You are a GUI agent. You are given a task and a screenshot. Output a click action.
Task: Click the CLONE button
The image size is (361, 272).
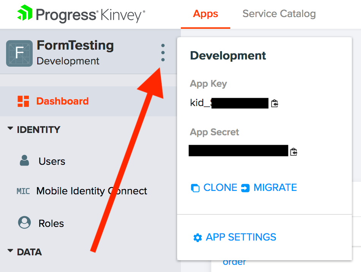(x=214, y=188)
